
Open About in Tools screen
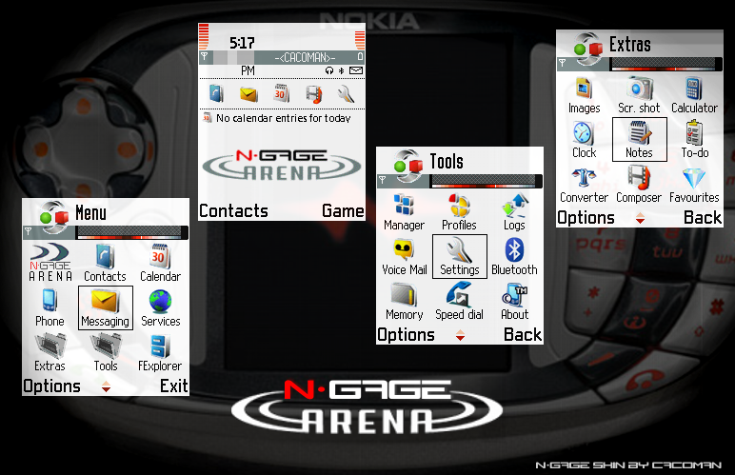(515, 301)
